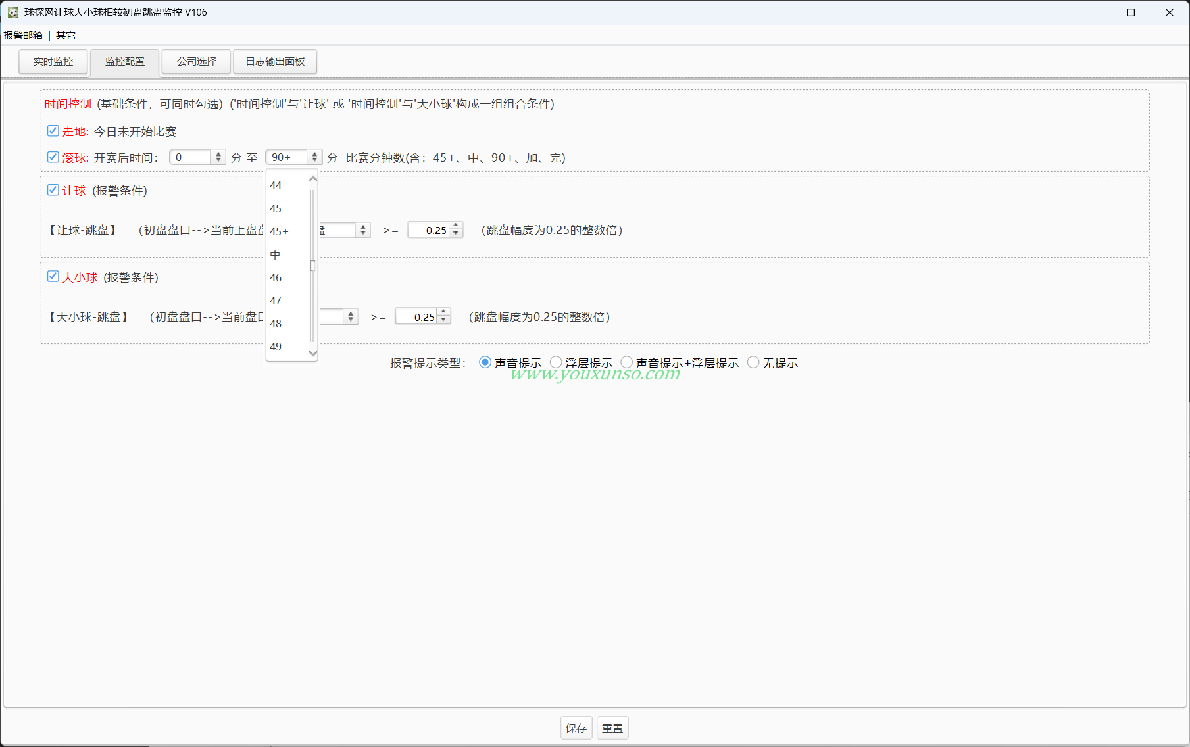Toggle the 大小球 alarm condition checkbox
The width and height of the screenshot is (1190, 747).
[x=53, y=277]
